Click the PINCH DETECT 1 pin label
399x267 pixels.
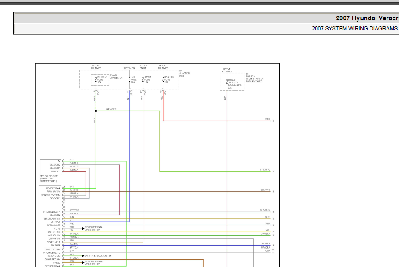[52, 212]
